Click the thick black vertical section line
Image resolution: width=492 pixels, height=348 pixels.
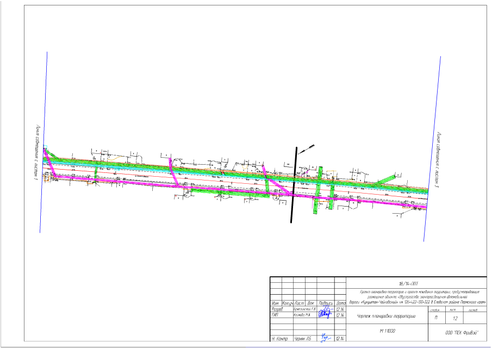[294, 185]
